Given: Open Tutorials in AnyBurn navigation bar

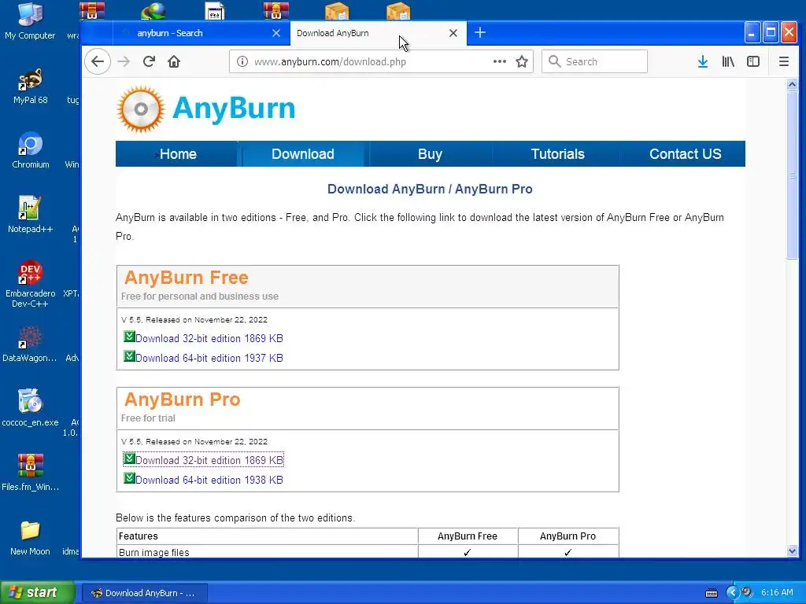Looking at the screenshot, I should tap(557, 154).
